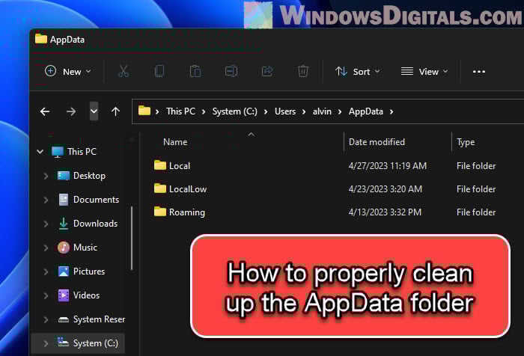Open the Sort dropdown menu
The image size is (524, 356).
tap(358, 72)
